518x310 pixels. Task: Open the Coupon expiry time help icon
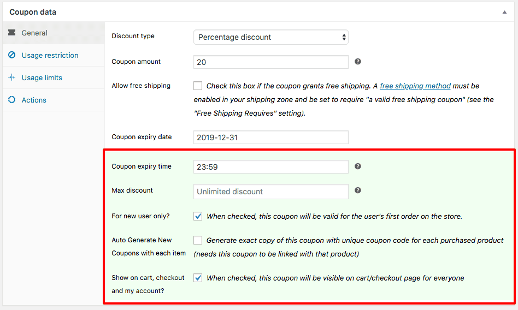click(x=358, y=166)
